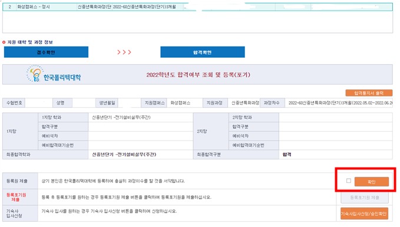Click the 1지망 학과 전기설비실무 cell
Screen dimensions: 400x227
pos(141,118)
